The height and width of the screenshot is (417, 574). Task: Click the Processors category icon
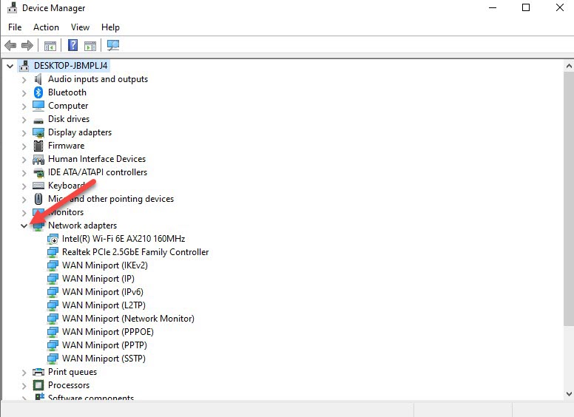(38, 385)
